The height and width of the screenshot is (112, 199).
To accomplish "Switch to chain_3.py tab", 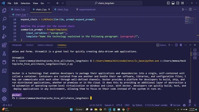I will click(63, 10).
